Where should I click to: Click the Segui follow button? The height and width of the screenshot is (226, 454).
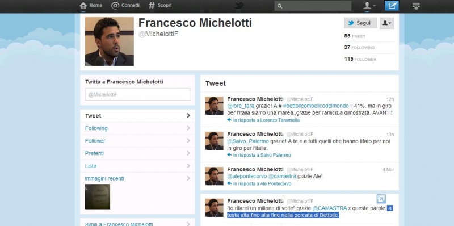(360, 23)
